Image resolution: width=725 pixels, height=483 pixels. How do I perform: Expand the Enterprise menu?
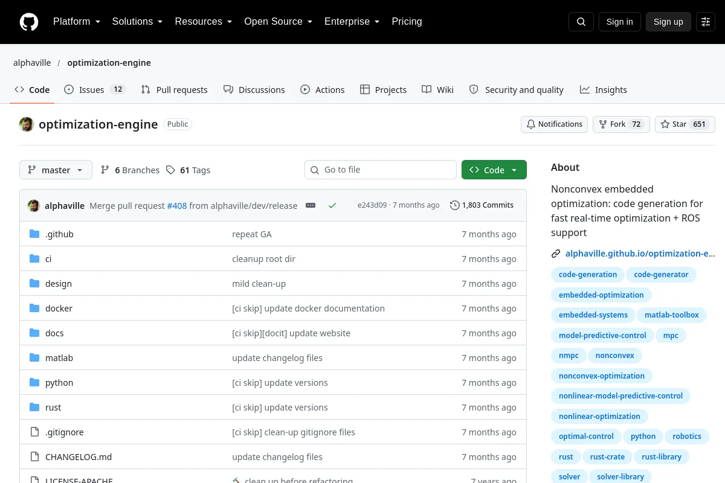click(352, 22)
